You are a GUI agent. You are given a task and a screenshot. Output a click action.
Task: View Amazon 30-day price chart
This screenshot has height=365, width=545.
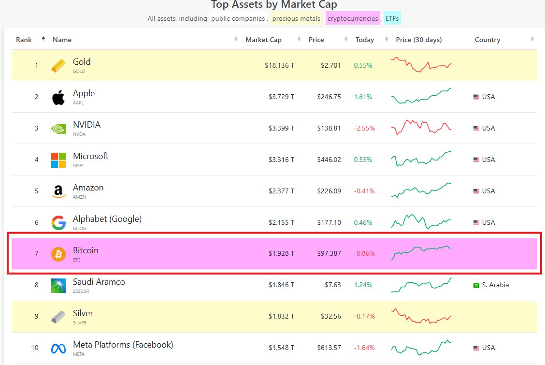[x=421, y=190]
